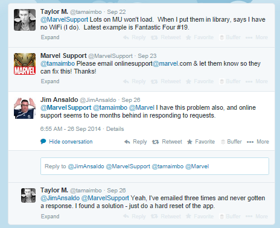Click @MarvelSupport handle beside Marvel Support name

pos(110,56)
